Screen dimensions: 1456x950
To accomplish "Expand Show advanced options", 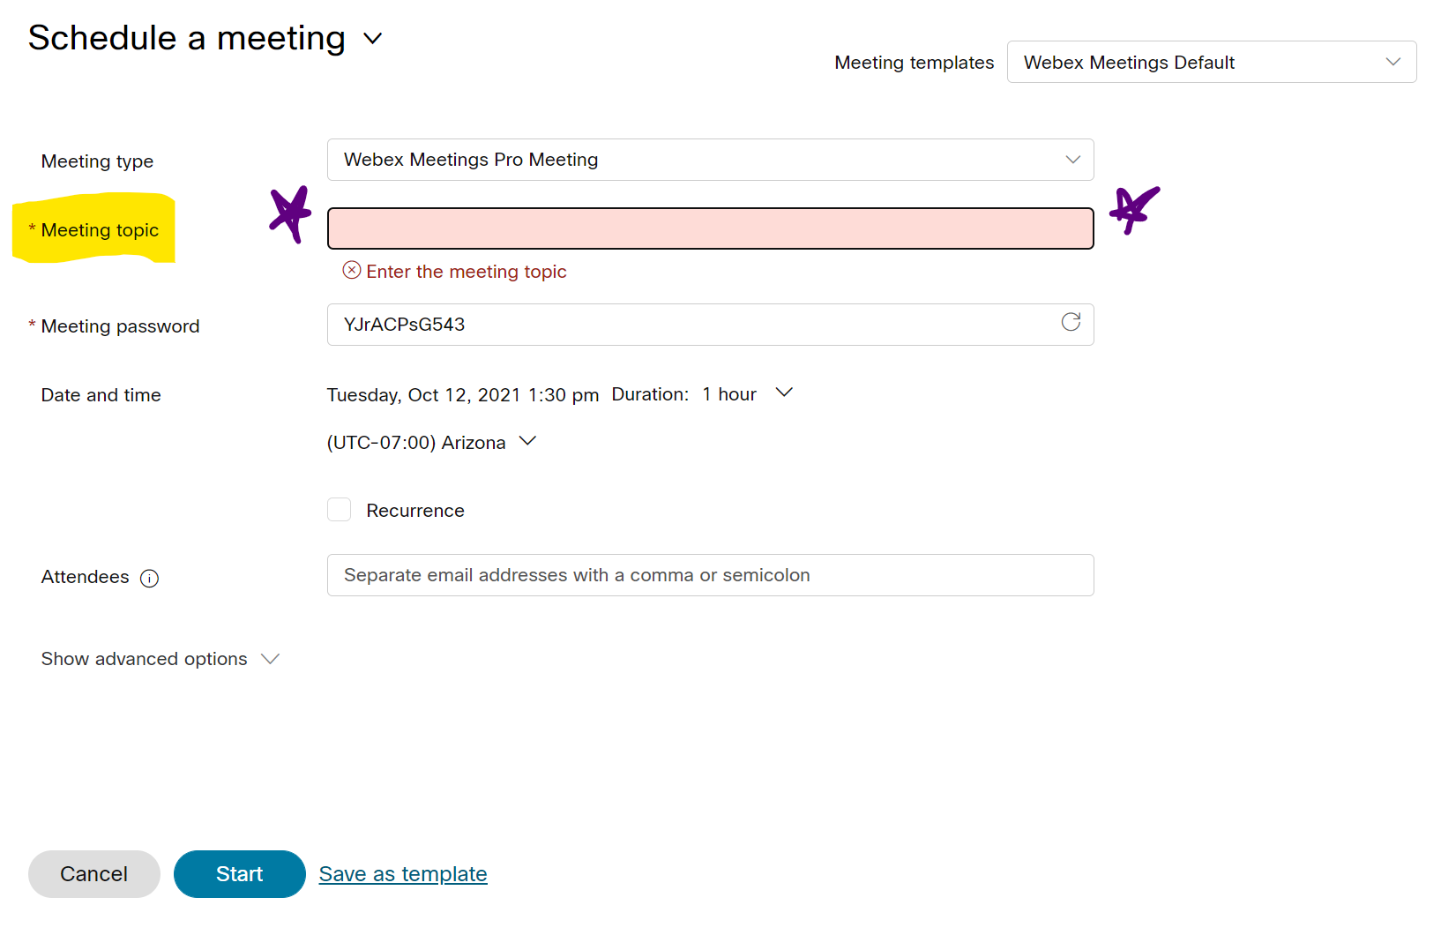I will click(x=161, y=659).
